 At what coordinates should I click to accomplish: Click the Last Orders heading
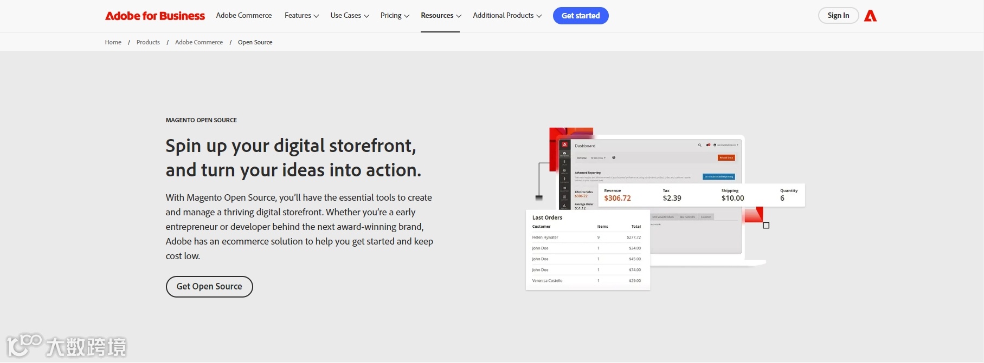click(x=547, y=217)
